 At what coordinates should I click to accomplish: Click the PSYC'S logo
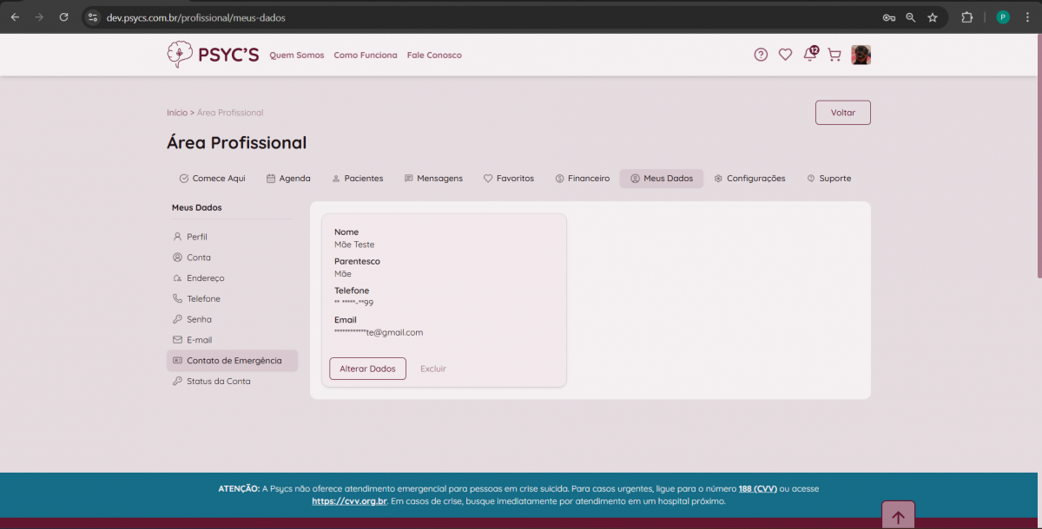pyautogui.click(x=213, y=55)
